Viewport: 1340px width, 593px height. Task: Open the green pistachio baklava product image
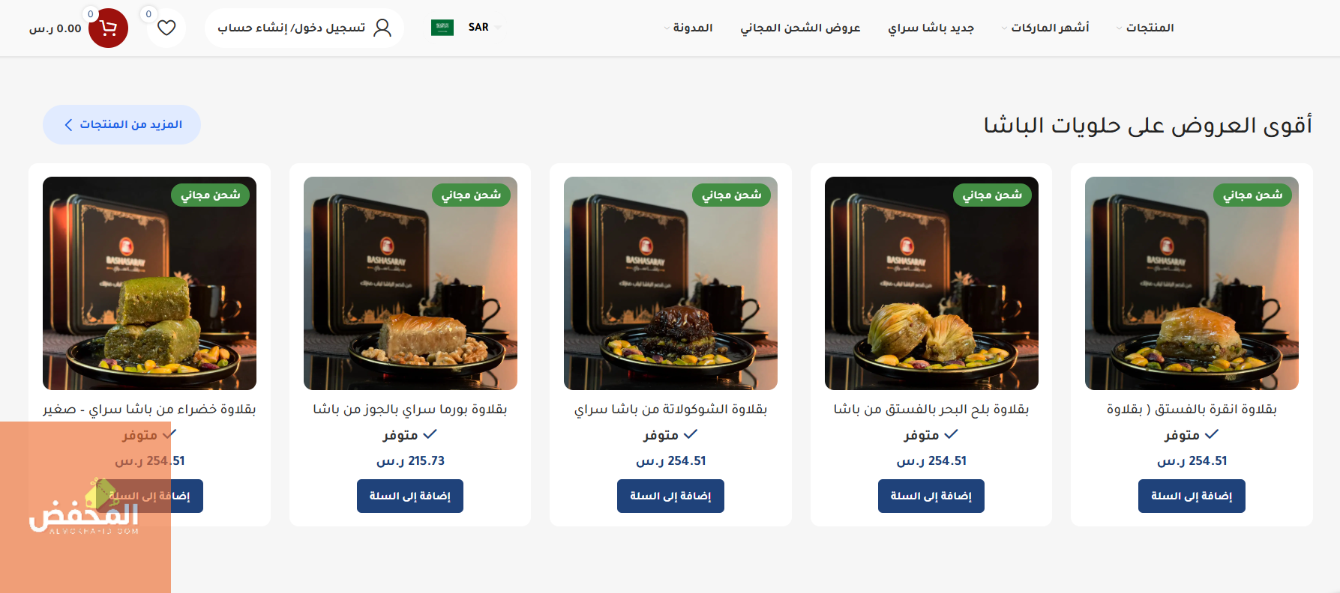tap(149, 283)
